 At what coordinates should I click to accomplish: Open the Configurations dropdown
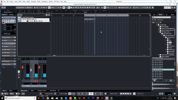21,7
